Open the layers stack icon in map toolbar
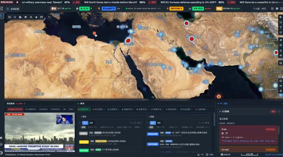The width and height of the screenshot is (283, 157). (x=26, y=17)
